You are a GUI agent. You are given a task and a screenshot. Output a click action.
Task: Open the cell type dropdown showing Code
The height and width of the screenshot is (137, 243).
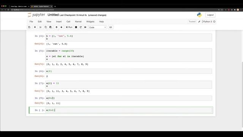(98, 27)
